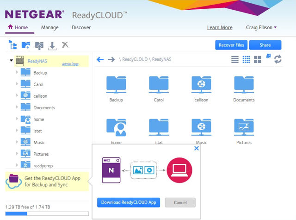This screenshot has width=296, height=220.
Task: Click Download ReadyCLOUD App button
Action: point(129,202)
